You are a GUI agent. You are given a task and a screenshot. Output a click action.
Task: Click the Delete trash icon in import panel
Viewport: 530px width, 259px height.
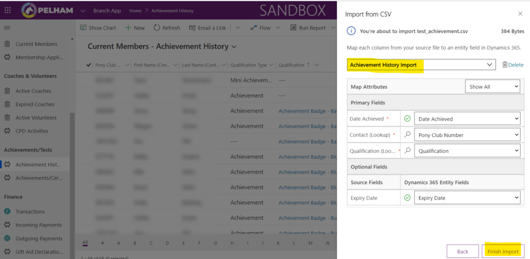(505, 65)
